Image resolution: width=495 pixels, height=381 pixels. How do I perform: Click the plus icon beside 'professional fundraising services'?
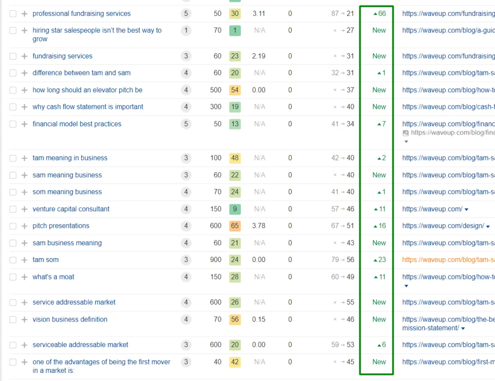pyautogui.click(x=24, y=14)
